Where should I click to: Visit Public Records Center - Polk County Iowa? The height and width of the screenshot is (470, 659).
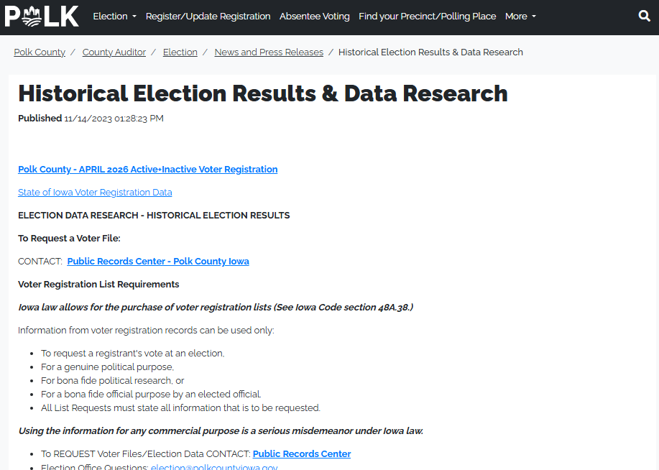coord(158,262)
